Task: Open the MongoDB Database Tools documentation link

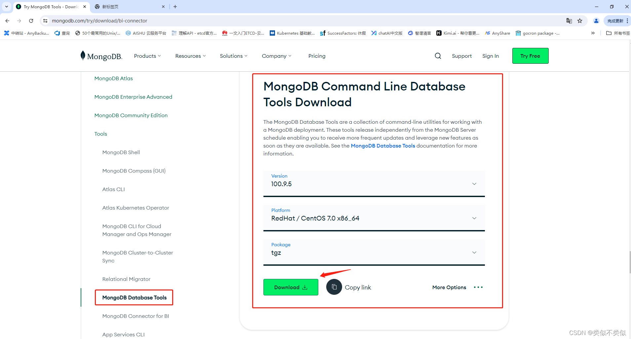Action: tap(383, 146)
